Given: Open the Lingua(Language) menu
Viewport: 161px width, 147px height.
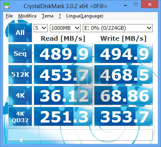Looking at the screenshot, I should 85,16.
